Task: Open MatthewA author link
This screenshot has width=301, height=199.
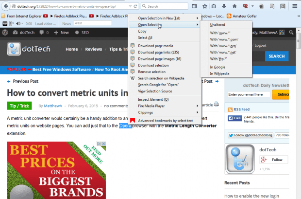Action: coord(53,106)
